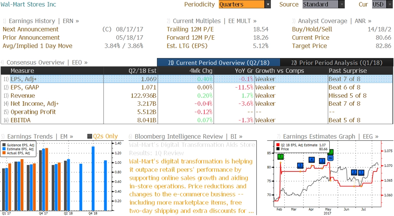Click the Estimate EPS, Adj legend entry
Image resolution: width=394 pixels, height=216 pixels.
tap(18, 149)
